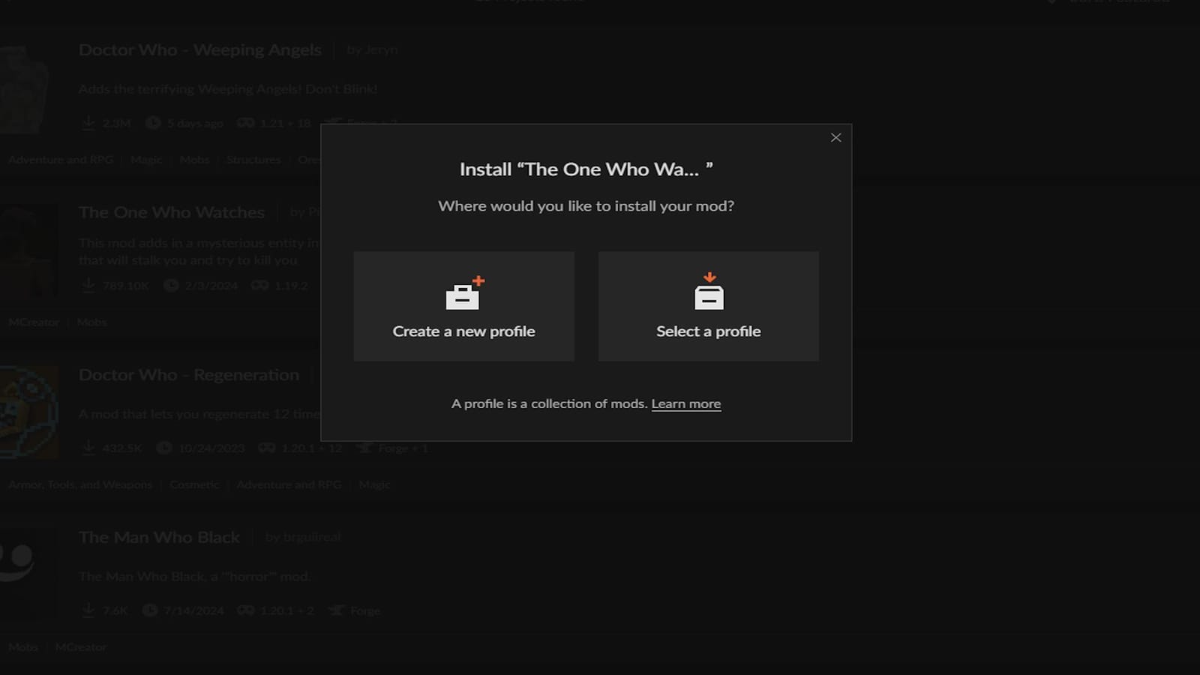Select the MCreator tag under The One Who Watches
Image resolution: width=1200 pixels, height=675 pixels.
33,322
